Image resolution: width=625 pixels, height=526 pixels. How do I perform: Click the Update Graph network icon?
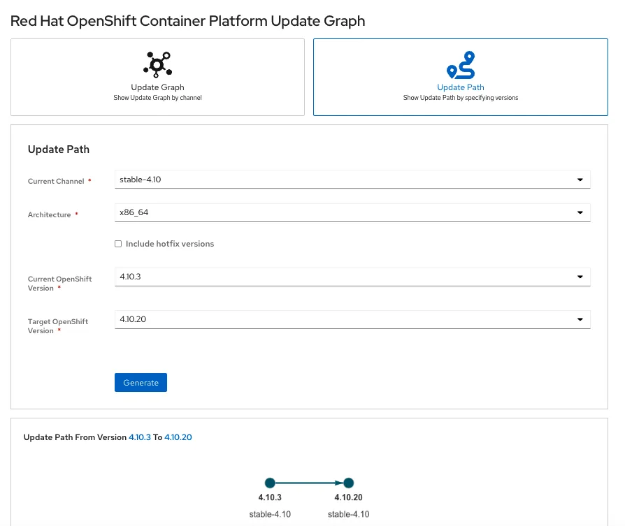coord(157,65)
